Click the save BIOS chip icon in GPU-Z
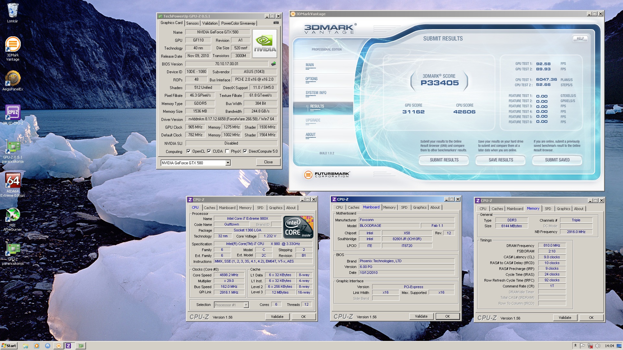The width and height of the screenshot is (623, 350). pyautogui.click(x=274, y=64)
